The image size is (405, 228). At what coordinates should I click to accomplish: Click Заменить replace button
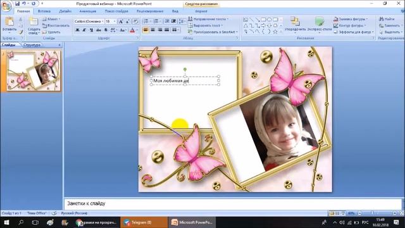coord(390,25)
